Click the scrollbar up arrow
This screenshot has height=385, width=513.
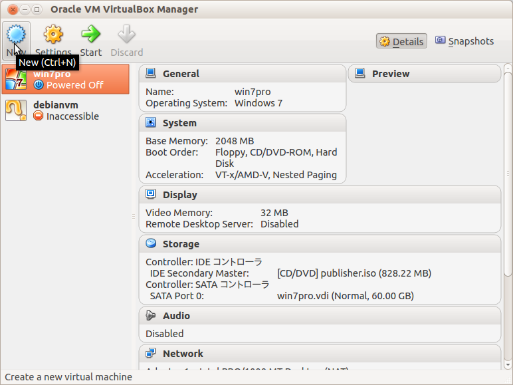pos(508,68)
